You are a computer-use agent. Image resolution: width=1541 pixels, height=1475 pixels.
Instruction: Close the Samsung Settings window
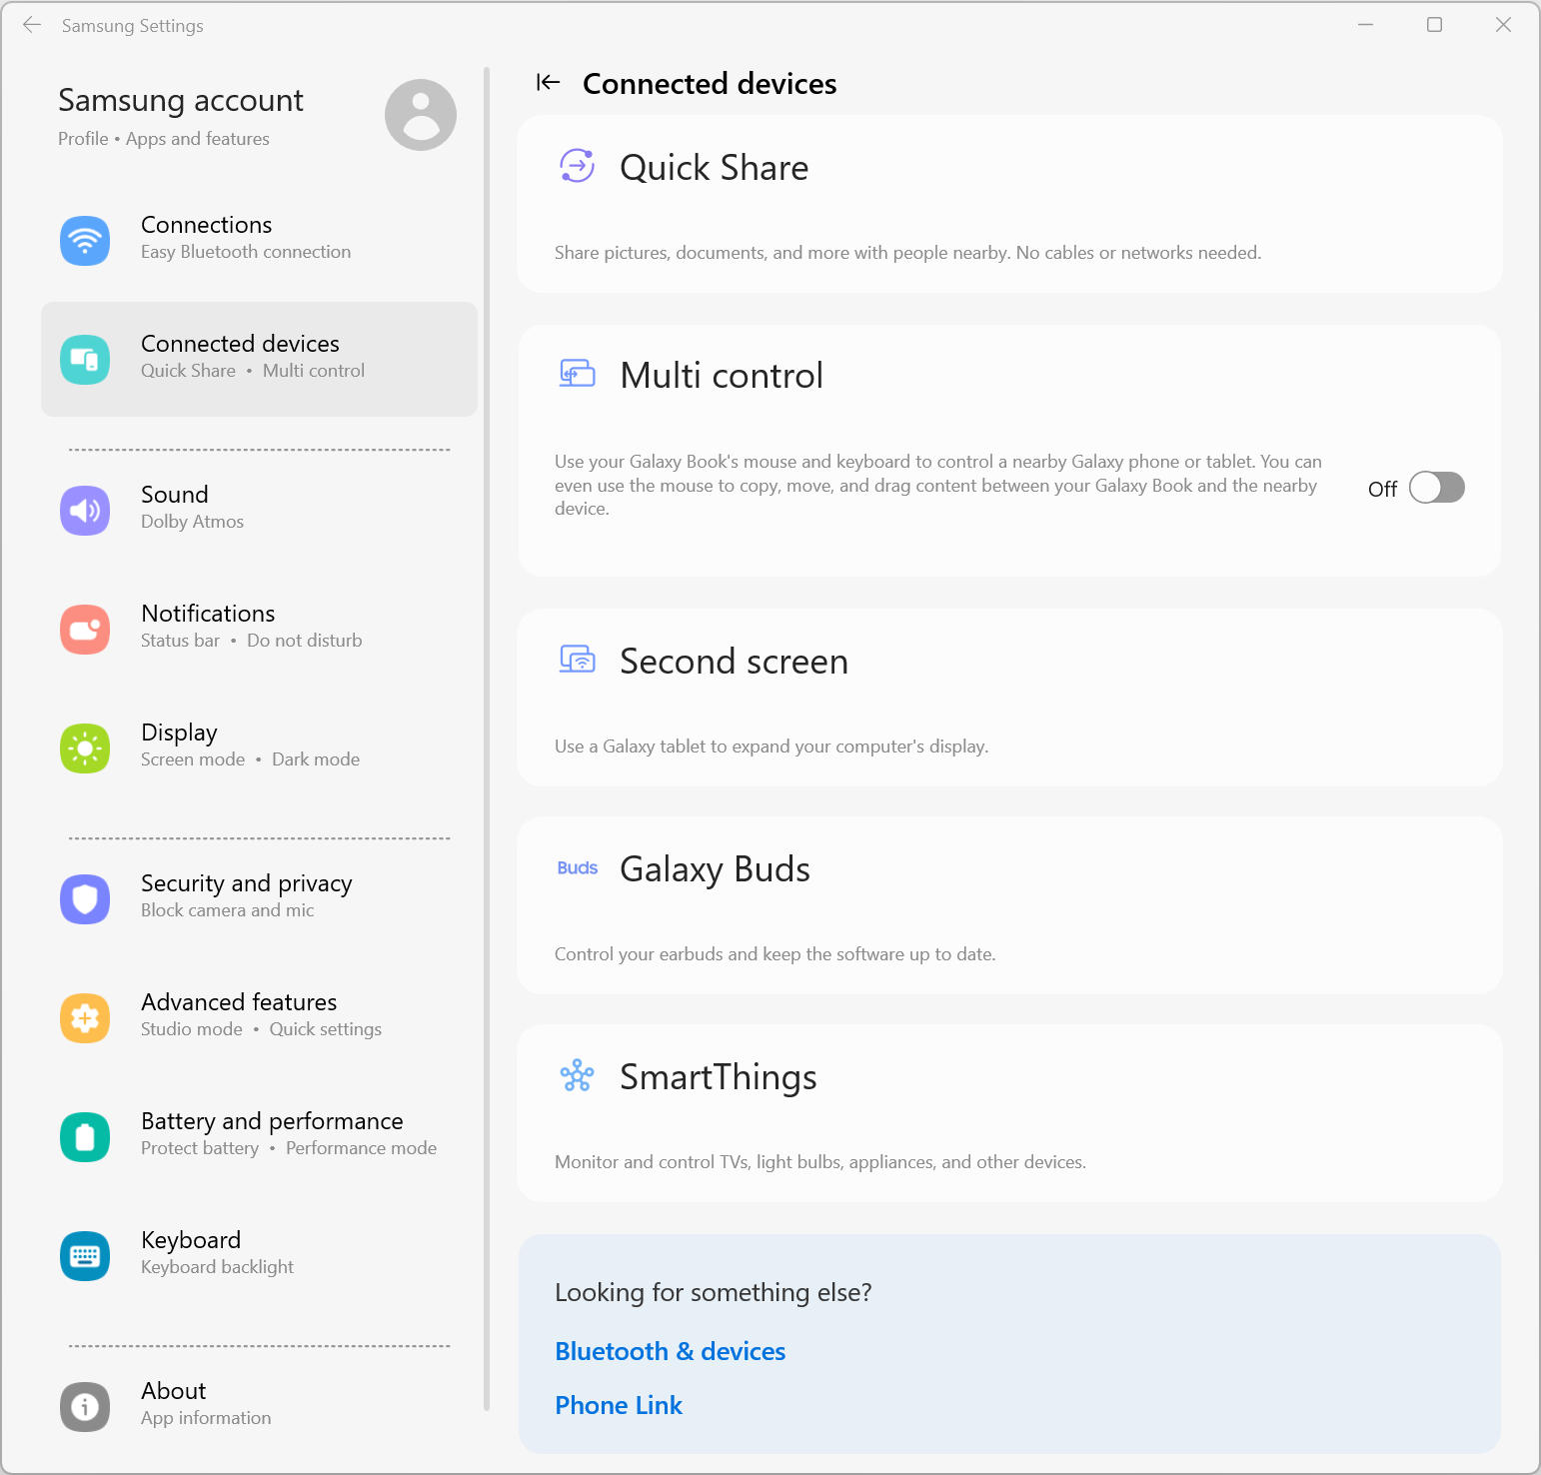click(1503, 25)
